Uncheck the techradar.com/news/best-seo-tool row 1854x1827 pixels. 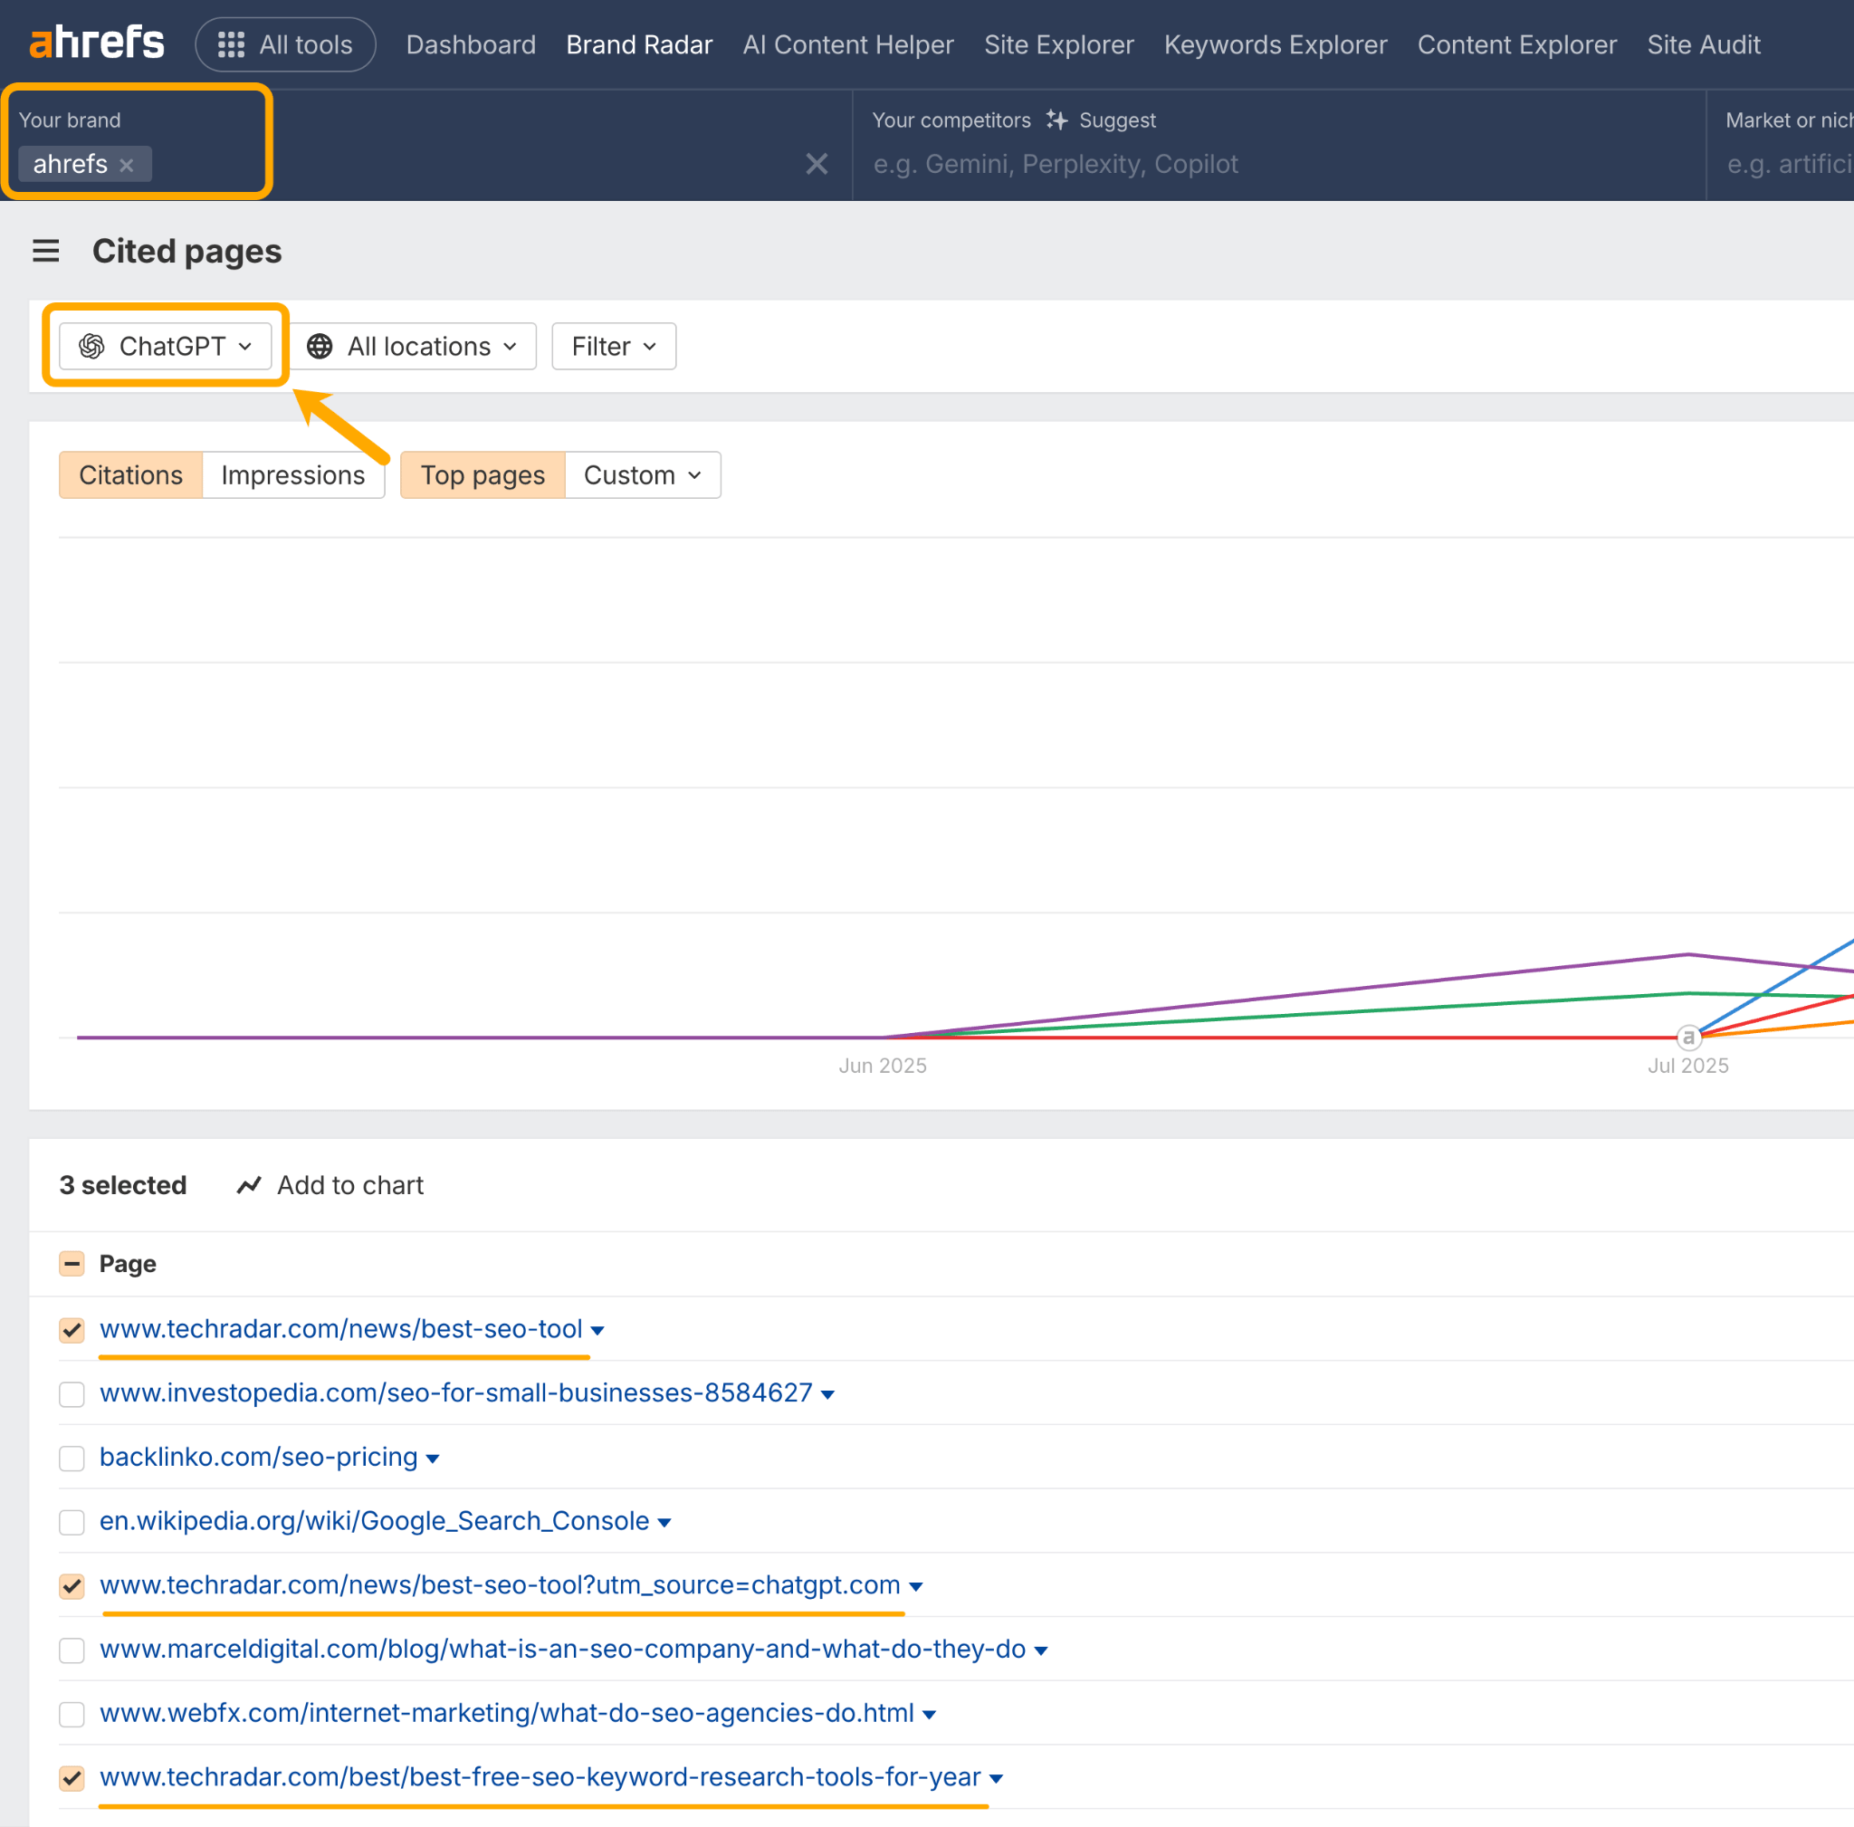71,1330
